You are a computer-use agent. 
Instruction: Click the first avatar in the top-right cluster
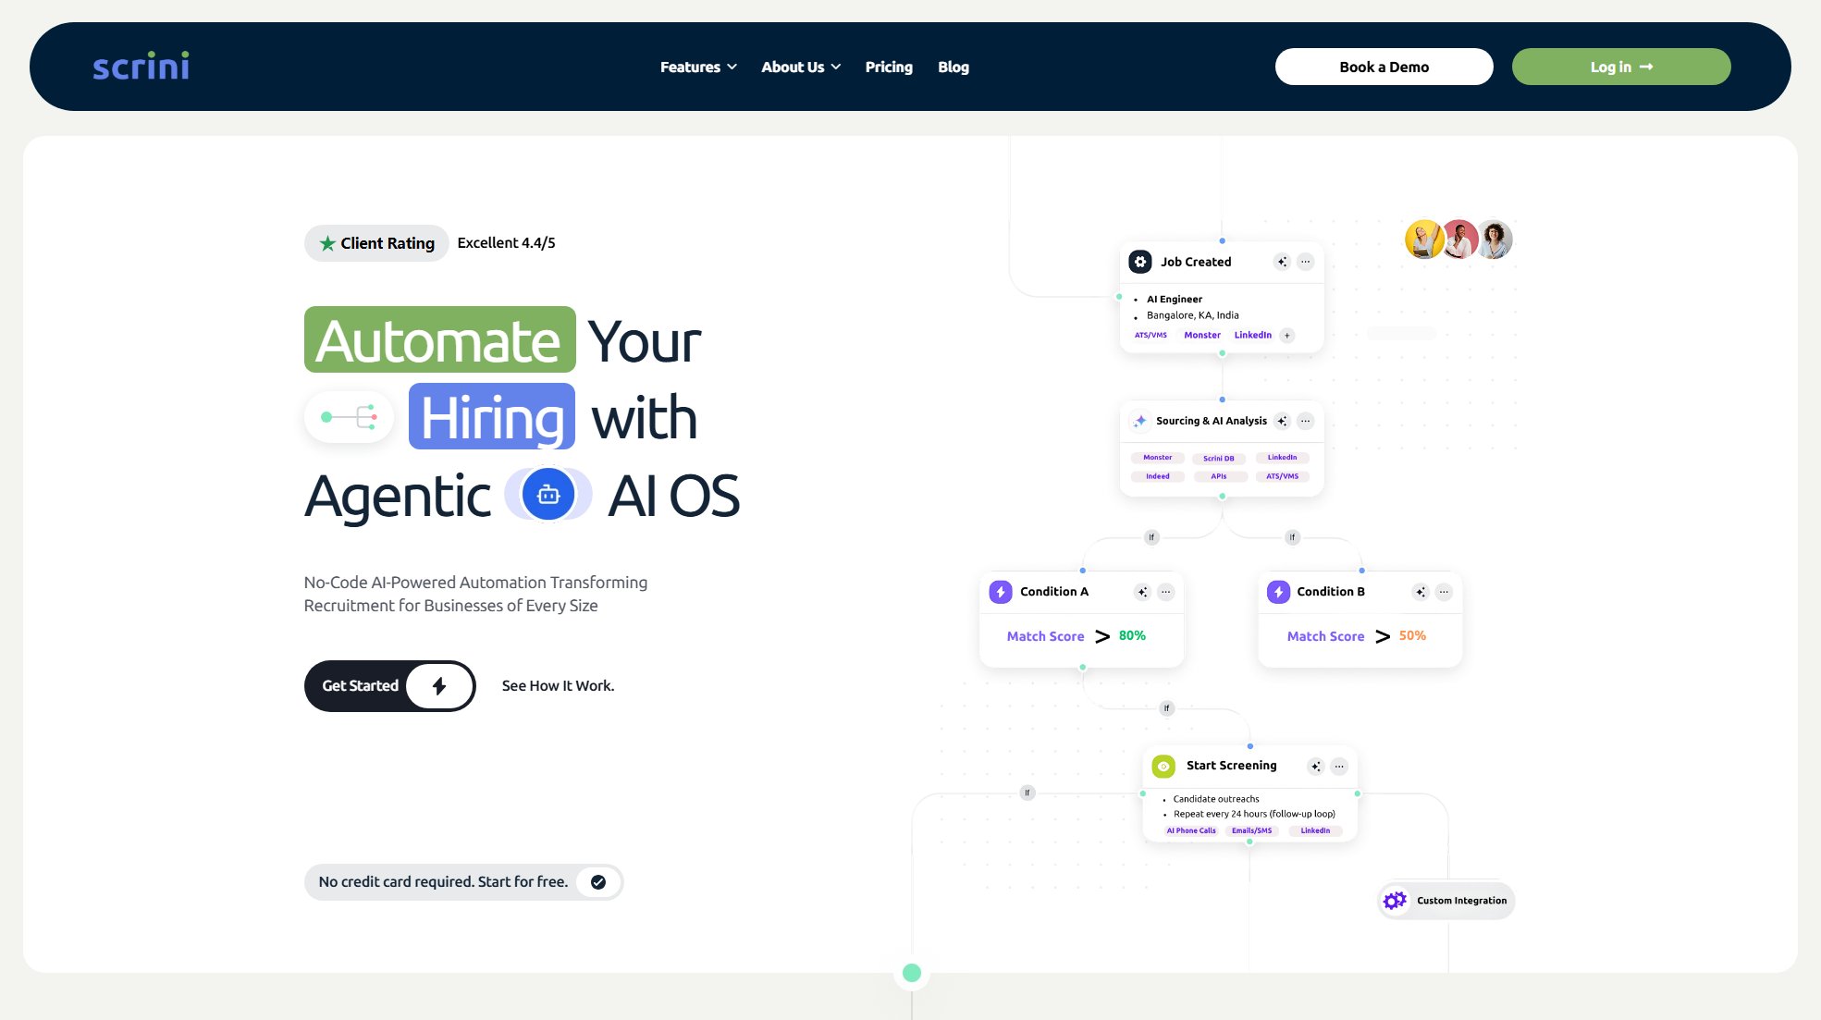[1423, 239]
